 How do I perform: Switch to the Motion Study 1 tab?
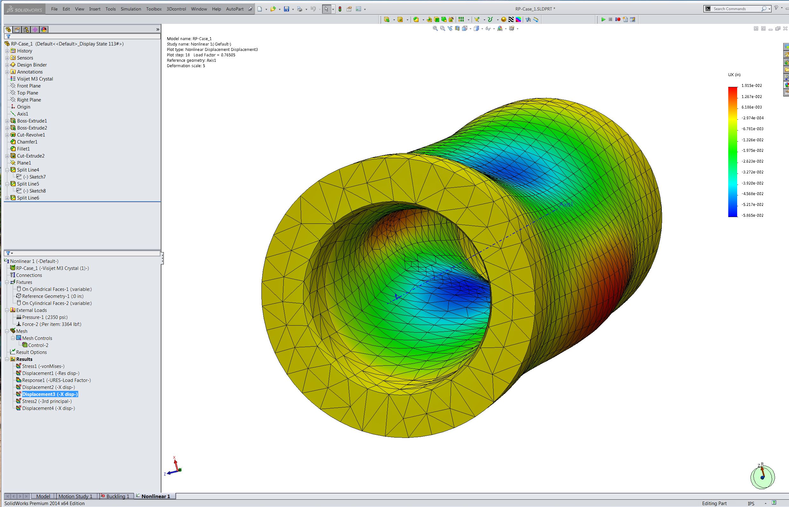78,496
